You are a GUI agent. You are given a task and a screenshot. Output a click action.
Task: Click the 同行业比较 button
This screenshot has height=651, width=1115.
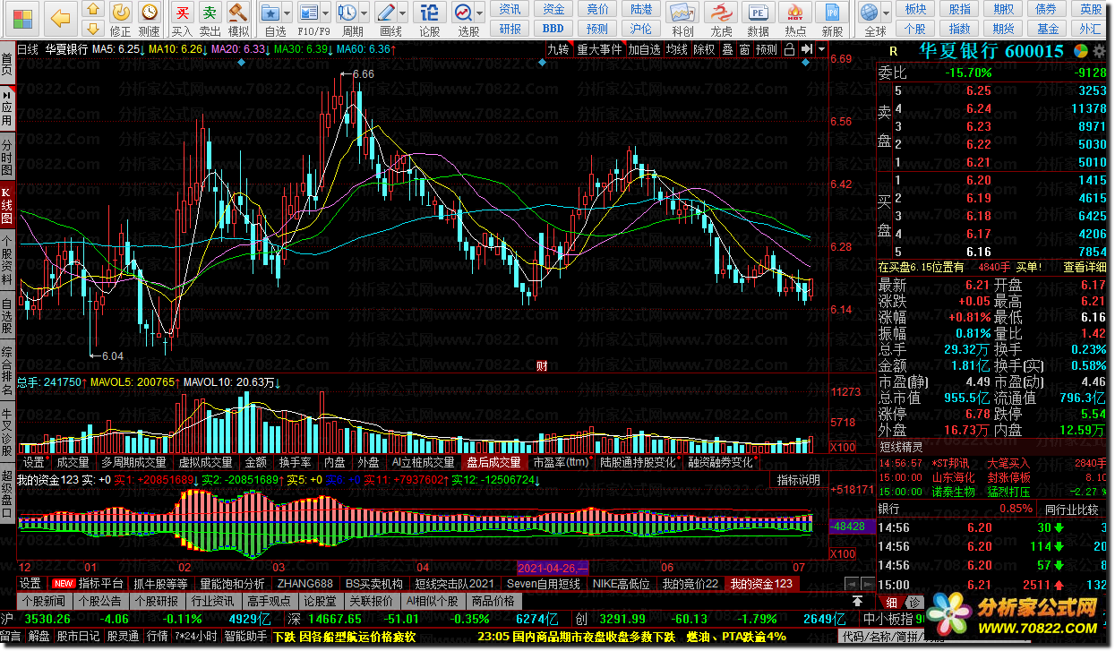tap(1072, 509)
